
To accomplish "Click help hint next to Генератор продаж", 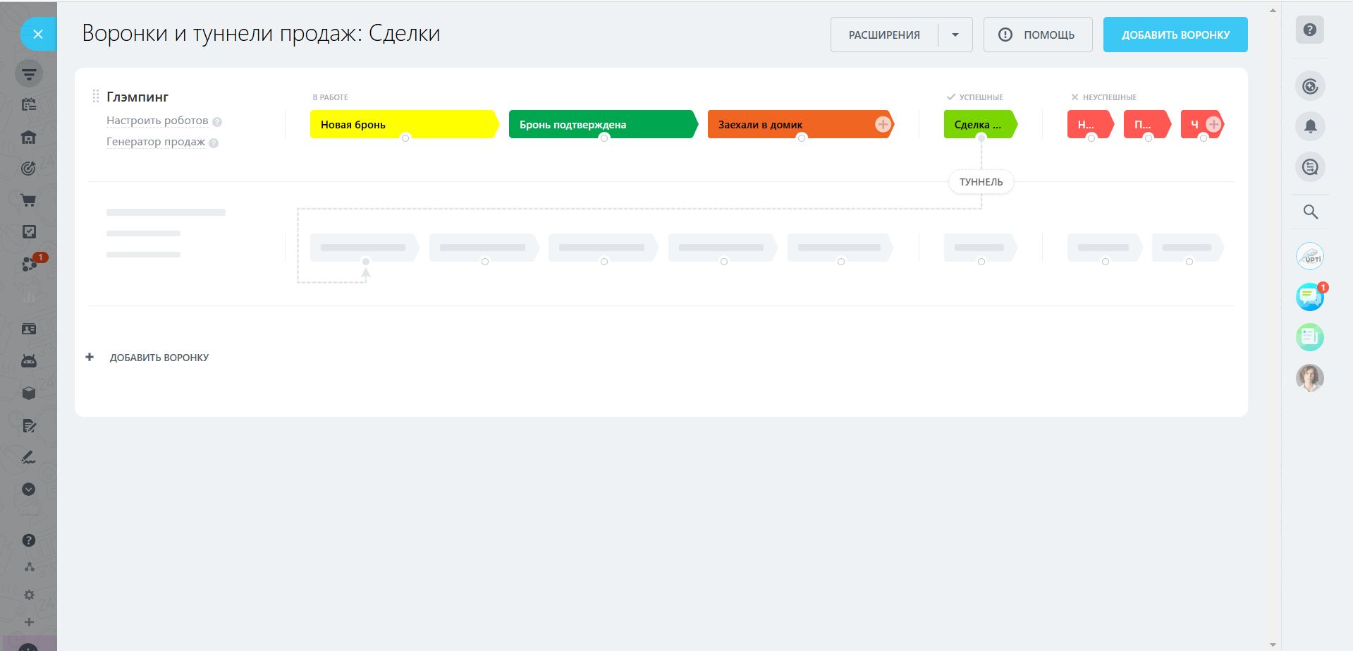I will tap(214, 142).
